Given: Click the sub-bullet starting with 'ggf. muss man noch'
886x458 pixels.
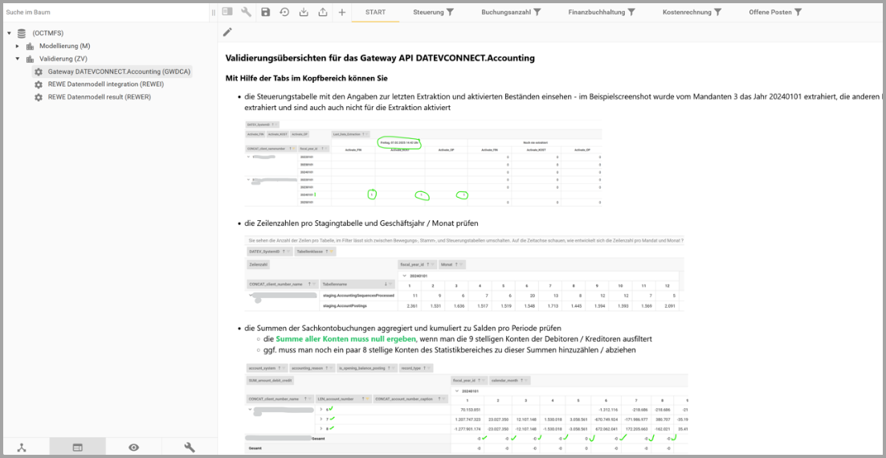Looking at the screenshot, I should [x=450, y=350].
